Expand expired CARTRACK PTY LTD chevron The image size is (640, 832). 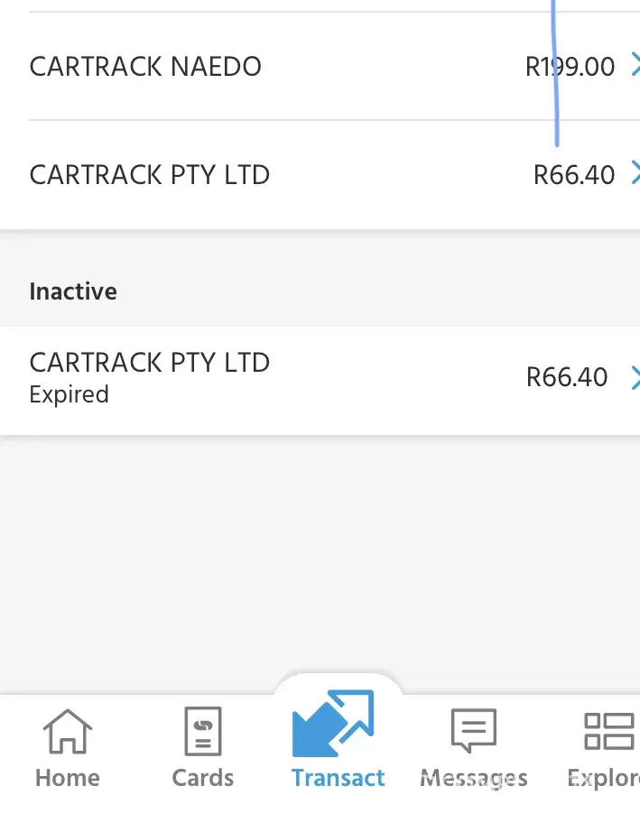pyautogui.click(x=634, y=377)
